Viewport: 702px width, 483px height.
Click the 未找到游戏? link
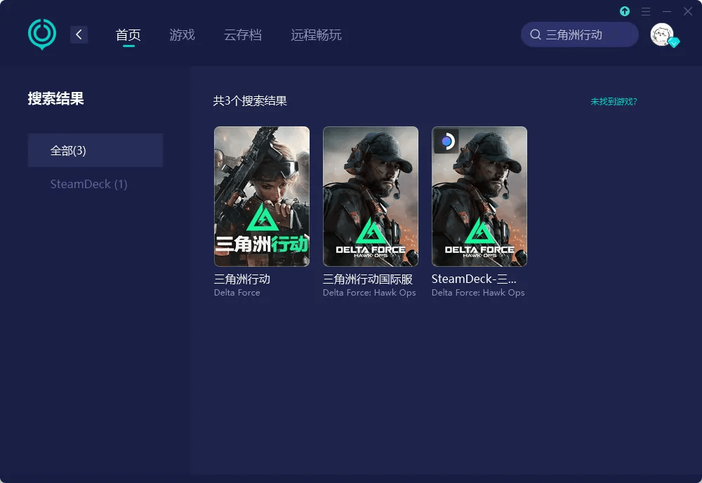click(613, 101)
